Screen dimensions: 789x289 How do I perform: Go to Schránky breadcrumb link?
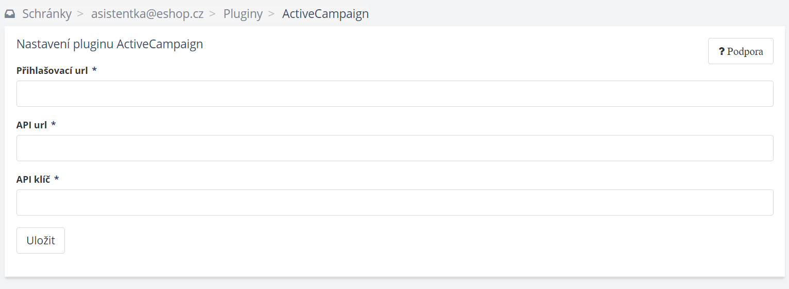click(x=47, y=14)
